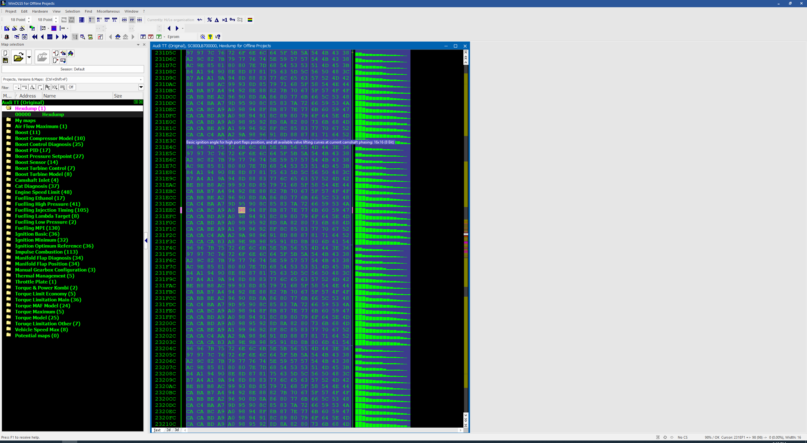
Task: Open the Hardware menu
Action: (x=40, y=11)
